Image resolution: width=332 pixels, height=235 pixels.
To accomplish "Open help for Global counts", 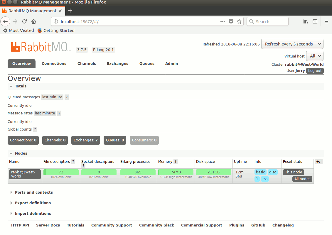I will (35, 129).
